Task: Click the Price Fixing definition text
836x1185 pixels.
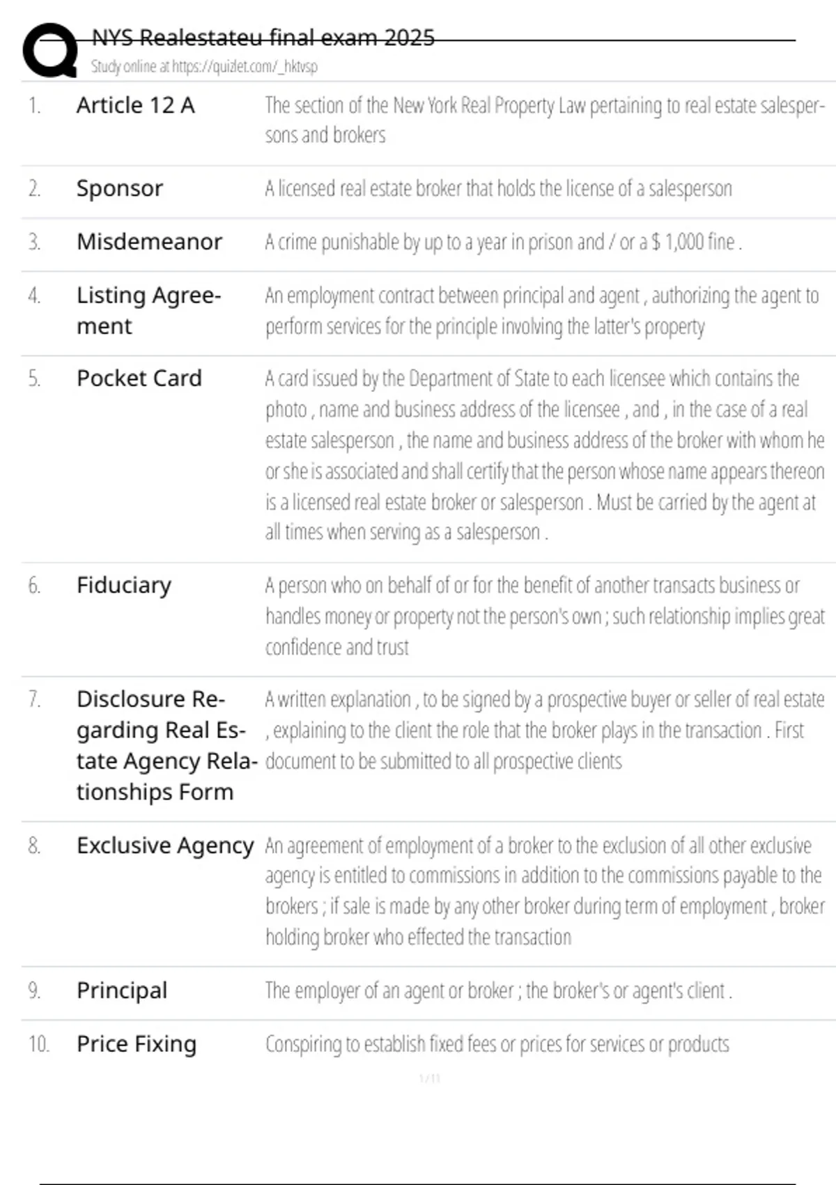Action: point(497,1044)
